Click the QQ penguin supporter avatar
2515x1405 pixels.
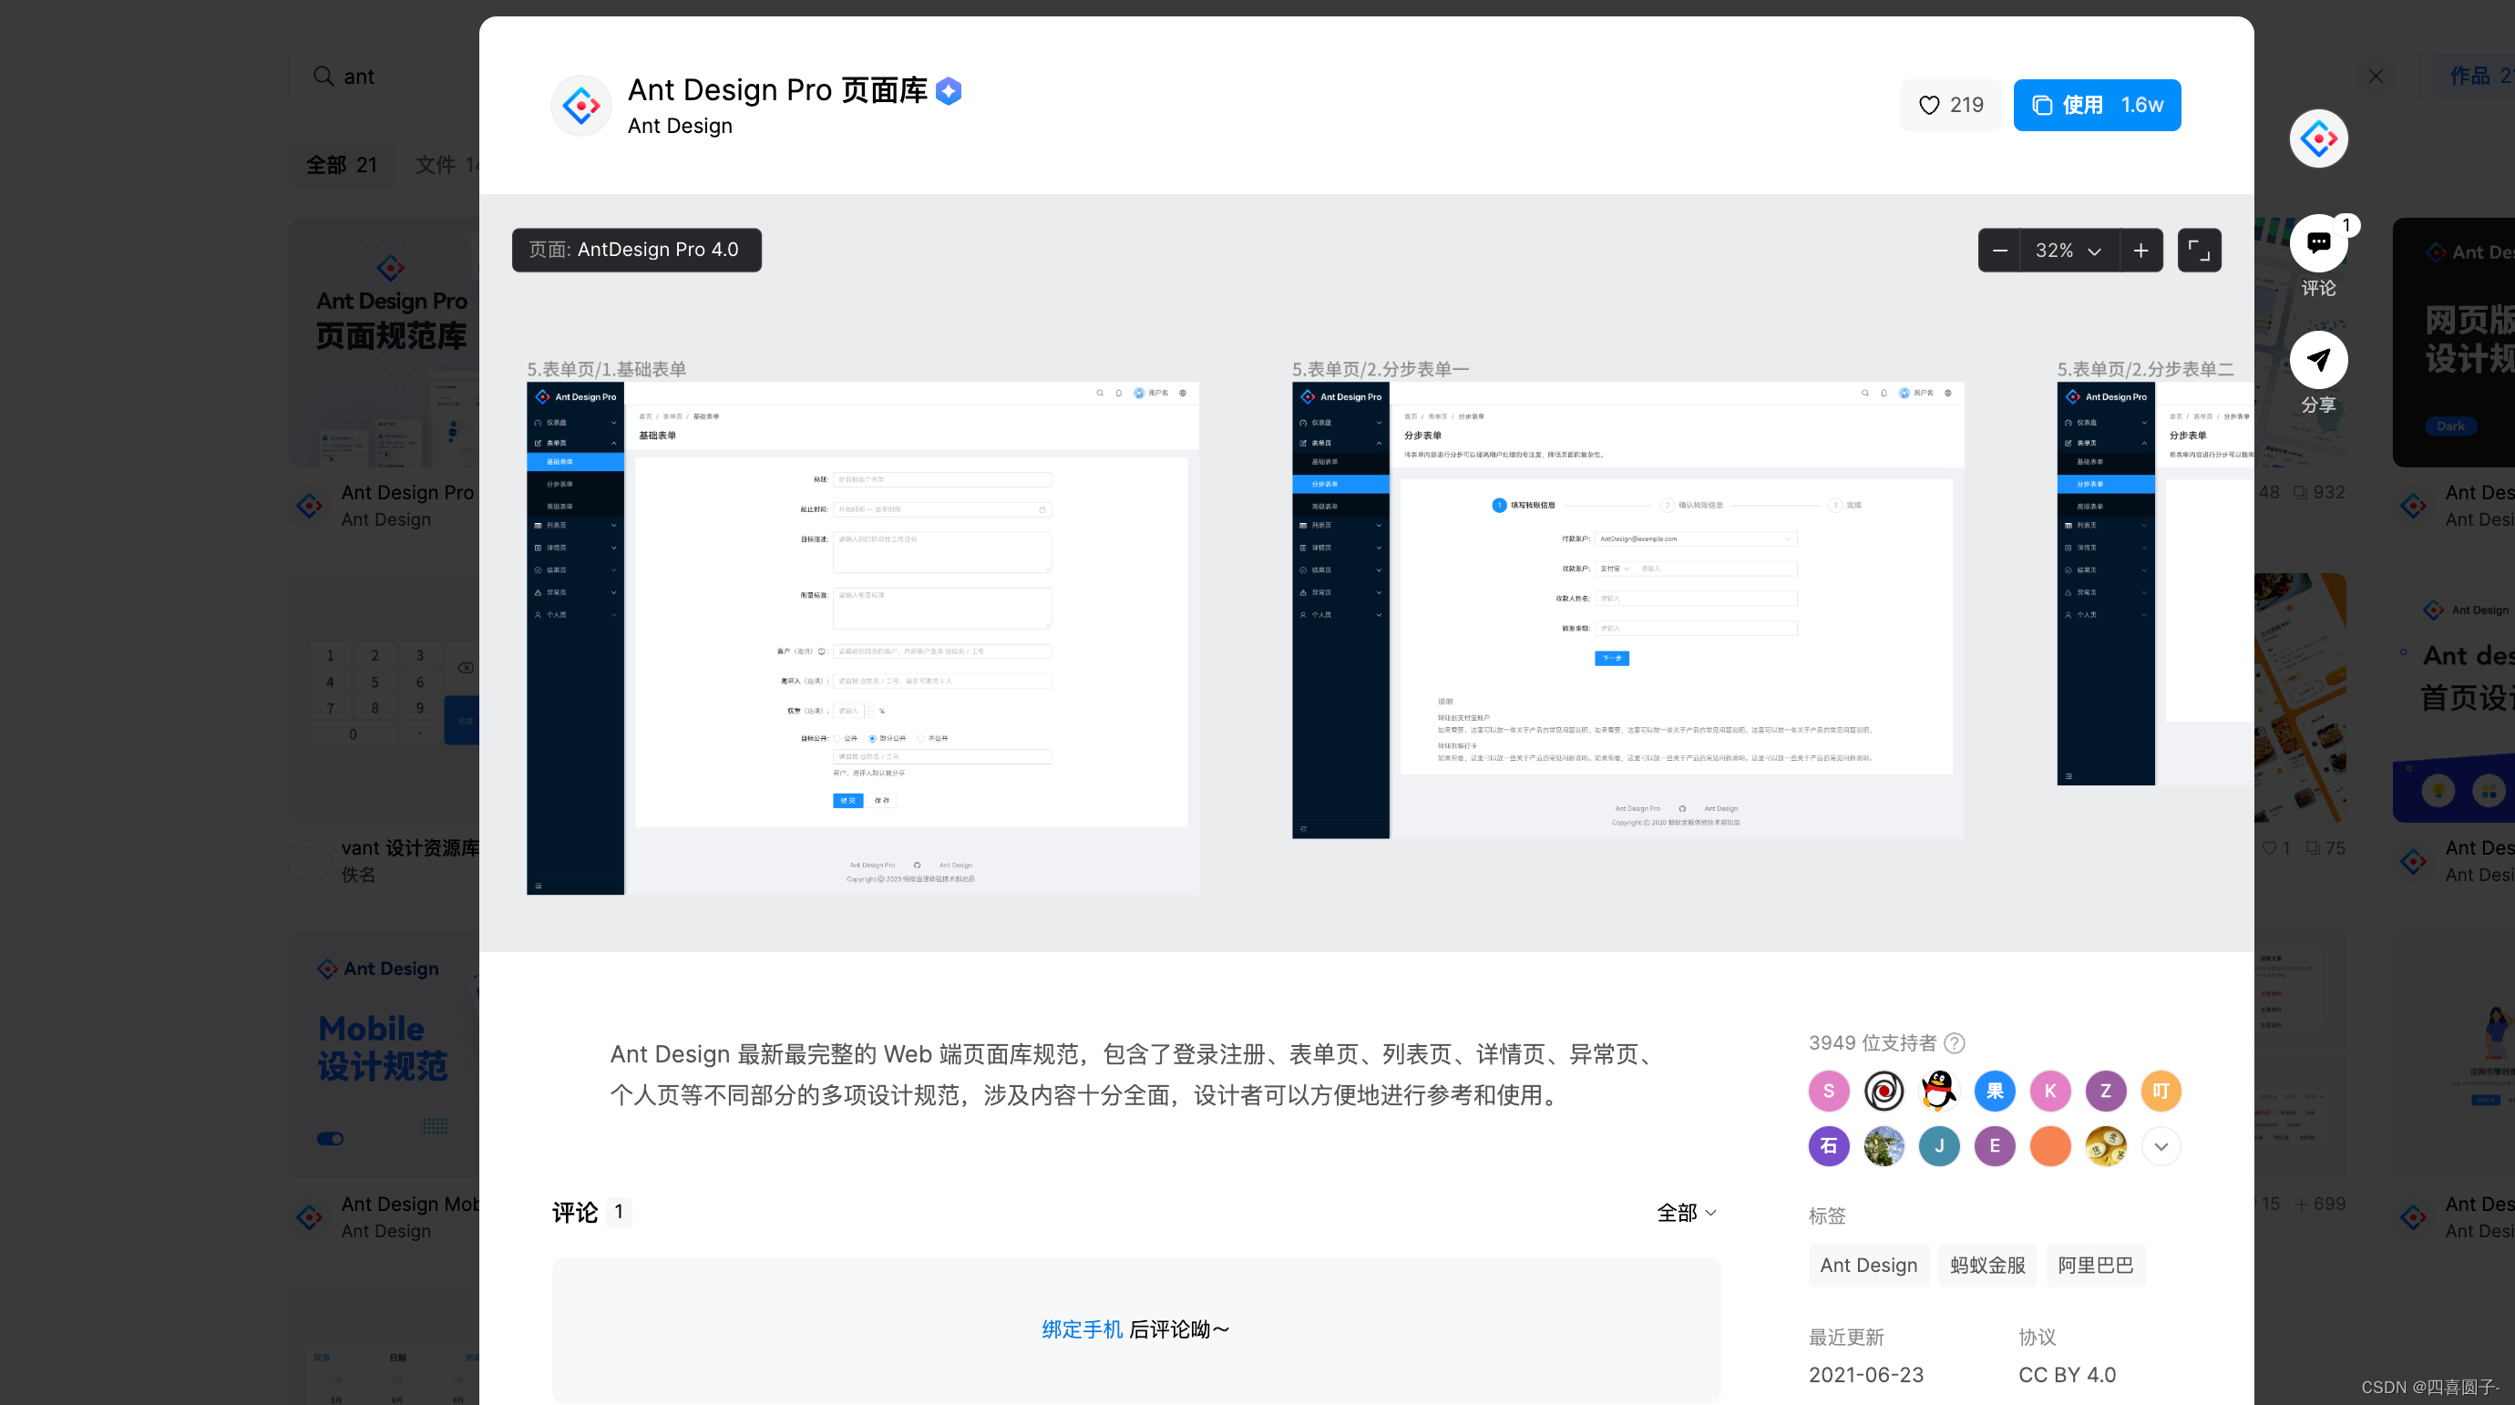click(x=1939, y=1091)
